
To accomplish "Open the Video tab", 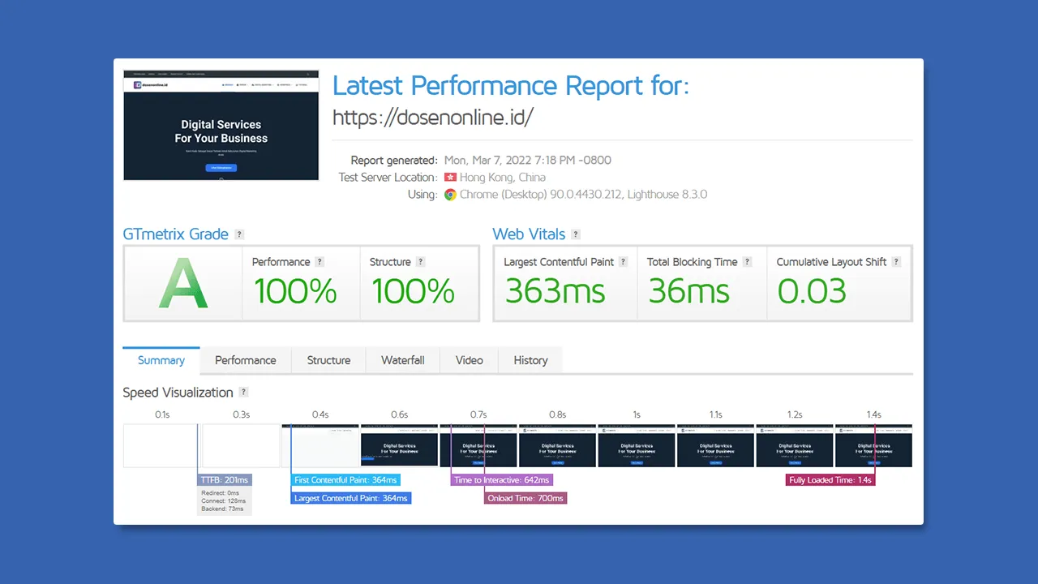I will pyautogui.click(x=469, y=360).
